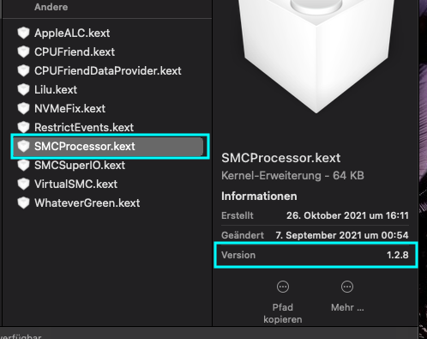Select the highlighted SMCProcessor.kext row

click(108, 146)
